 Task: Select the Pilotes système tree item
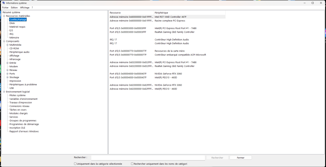pos(18,95)
